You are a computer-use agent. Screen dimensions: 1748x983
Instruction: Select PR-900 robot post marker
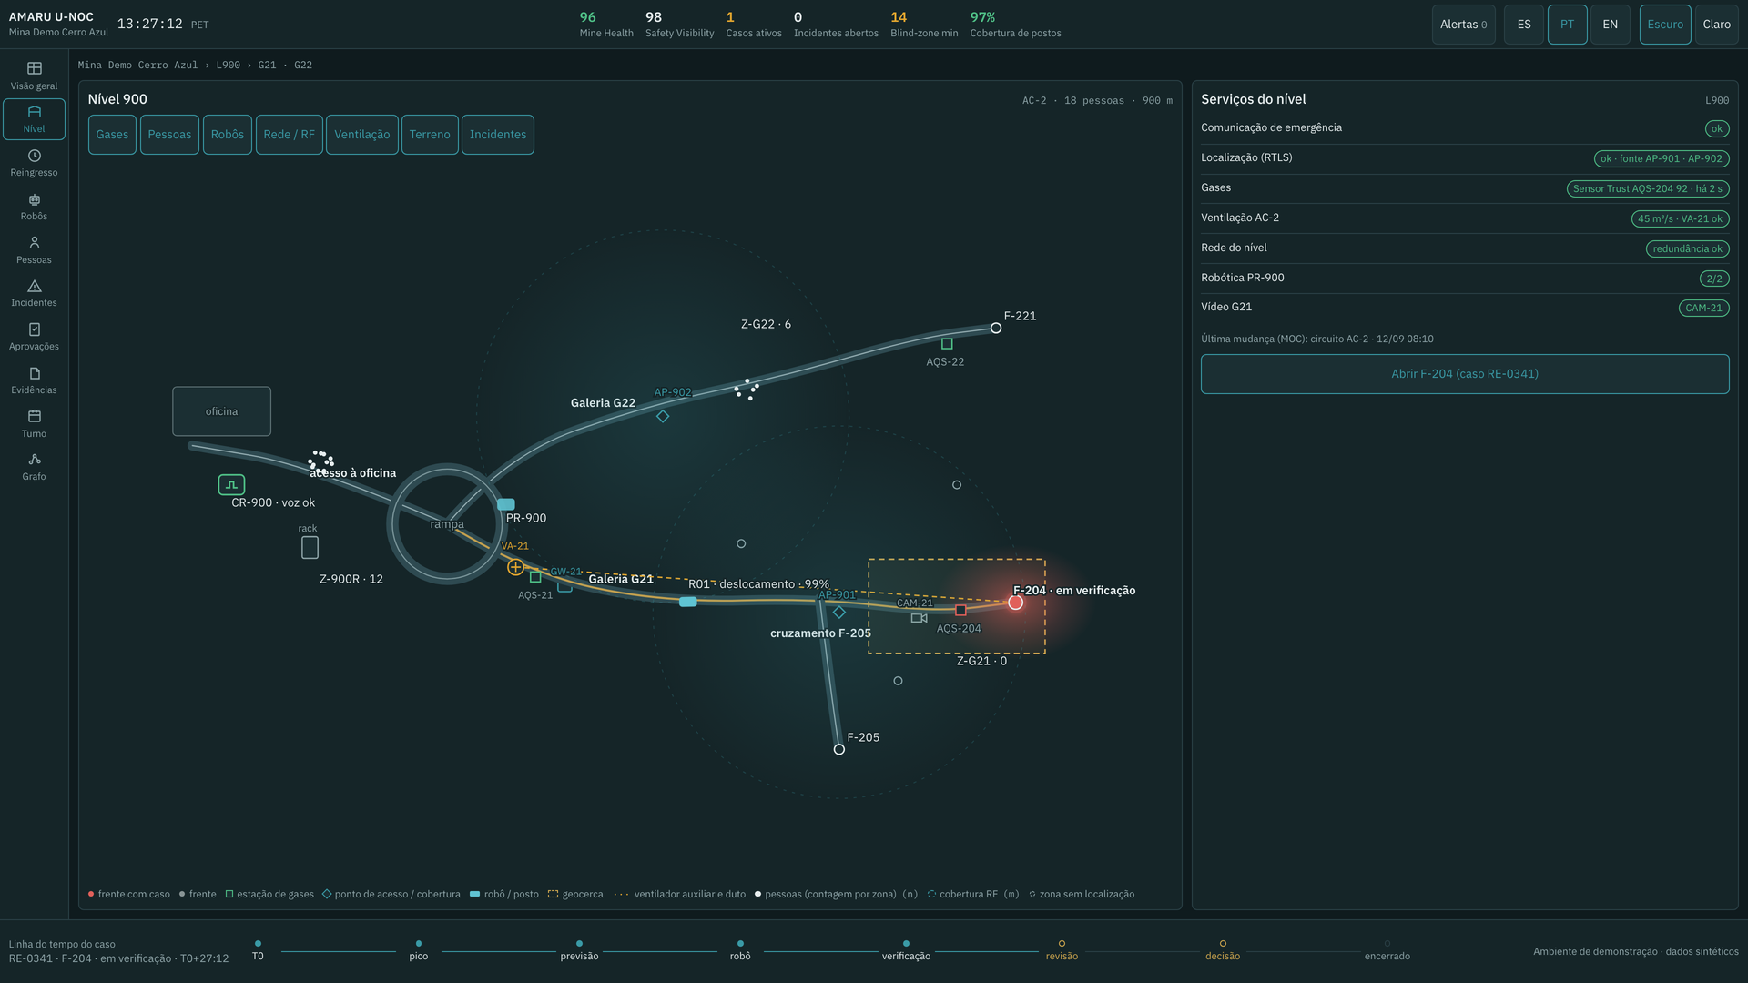tap(506, 504)
